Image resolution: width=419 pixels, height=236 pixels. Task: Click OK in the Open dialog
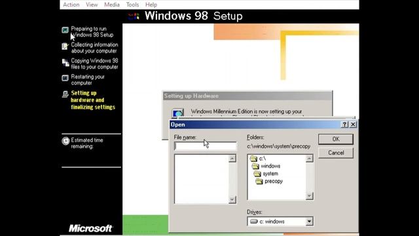coord(336,139)
